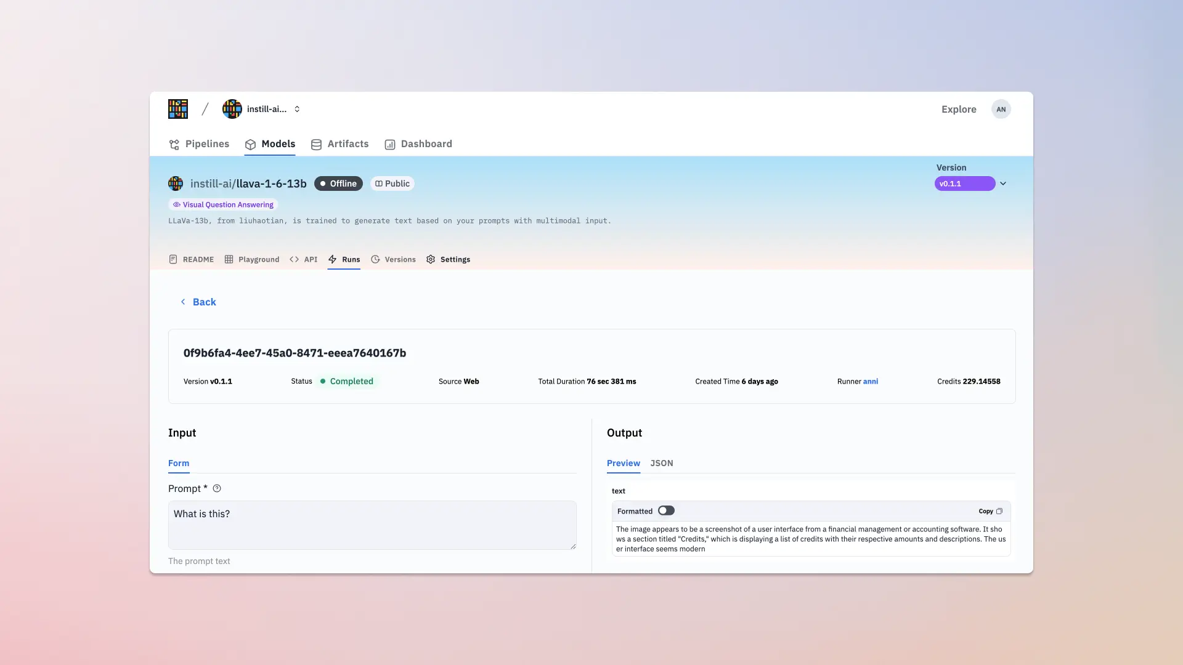
Task: Click inside the Prompt text area
Action: (x=372, y=525)
